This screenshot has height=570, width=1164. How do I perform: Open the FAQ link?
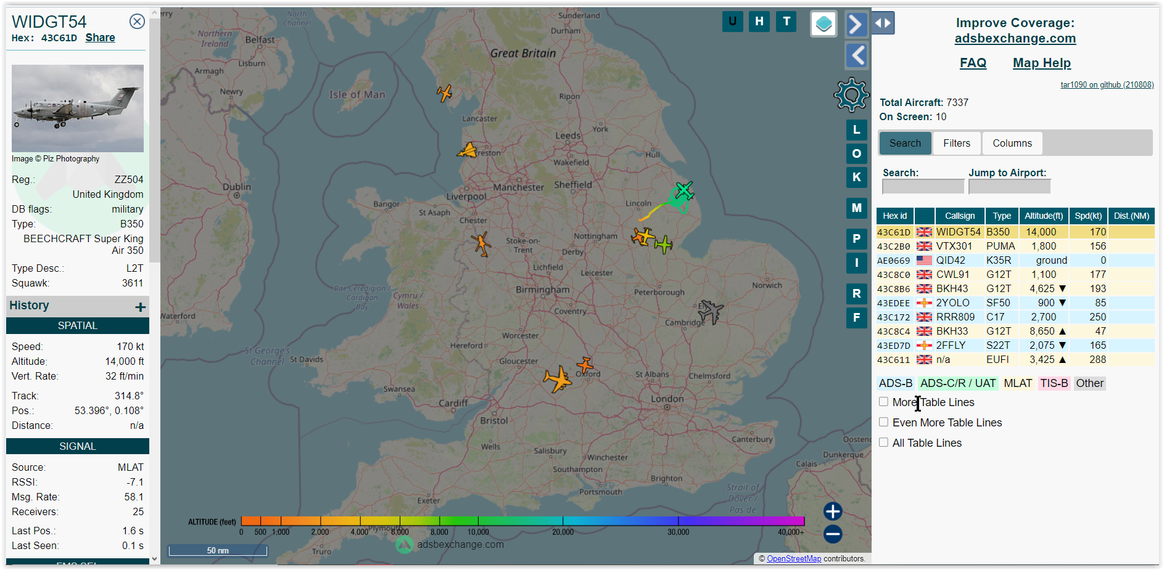pyautogui.click(x=973, y=63)
